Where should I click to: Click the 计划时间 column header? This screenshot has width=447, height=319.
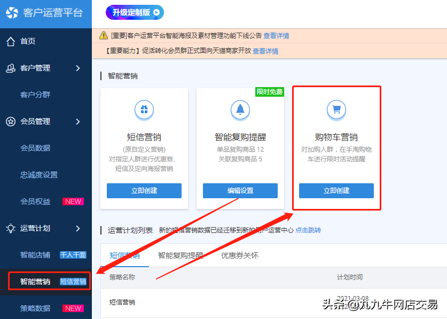click(x=350, y=277)
